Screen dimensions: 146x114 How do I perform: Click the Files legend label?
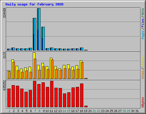point(143,23)
